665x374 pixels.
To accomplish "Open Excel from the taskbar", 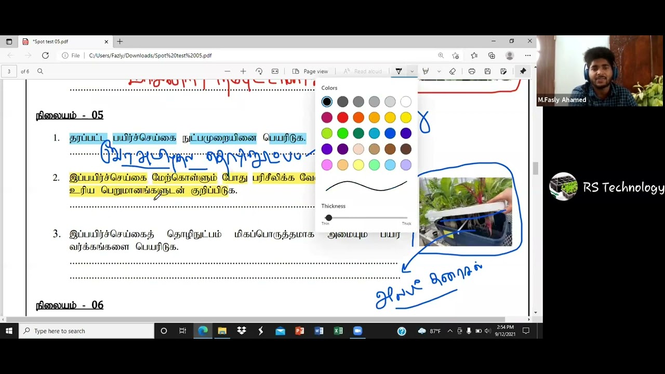I will (x=338, y=331).
